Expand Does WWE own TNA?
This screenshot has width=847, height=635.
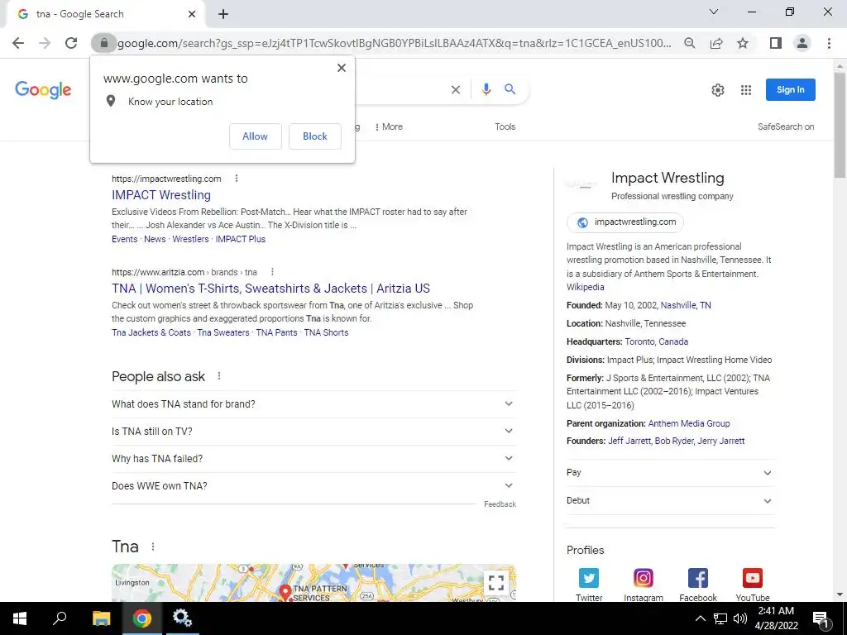pyautogui.click(x=313, y=486)
